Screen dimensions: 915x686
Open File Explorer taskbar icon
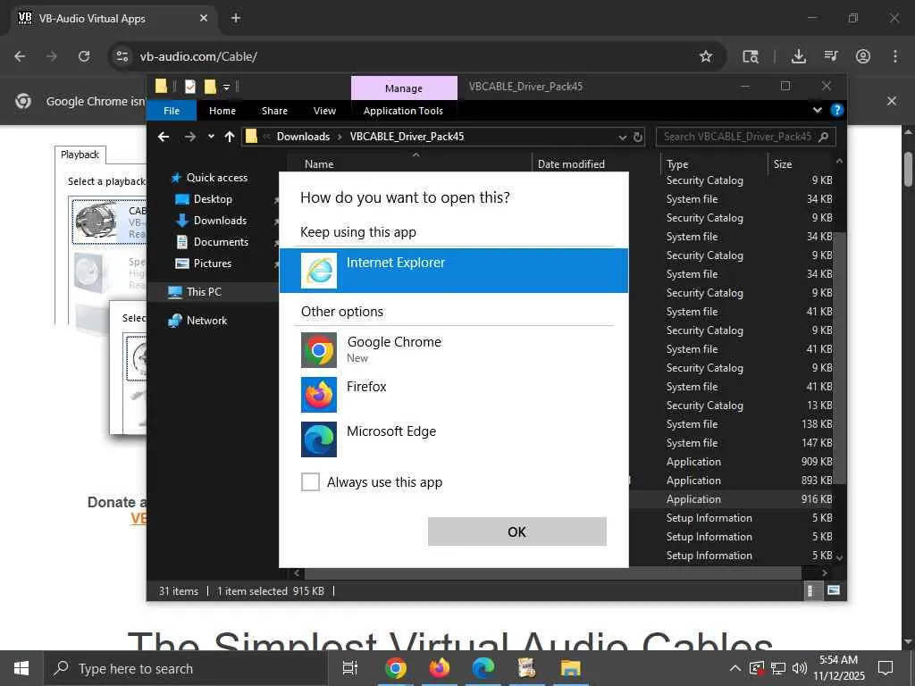[570, 668]
